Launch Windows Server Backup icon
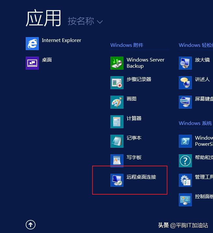Screen dimensions: 213x233 pos(117,63)
